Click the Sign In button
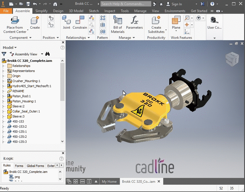This screenshot has width=245, height=192. point(174,4)
